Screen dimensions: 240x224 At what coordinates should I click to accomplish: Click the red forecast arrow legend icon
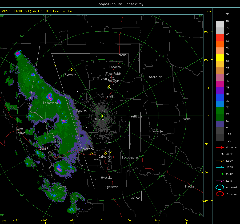[x=220, y=147]
